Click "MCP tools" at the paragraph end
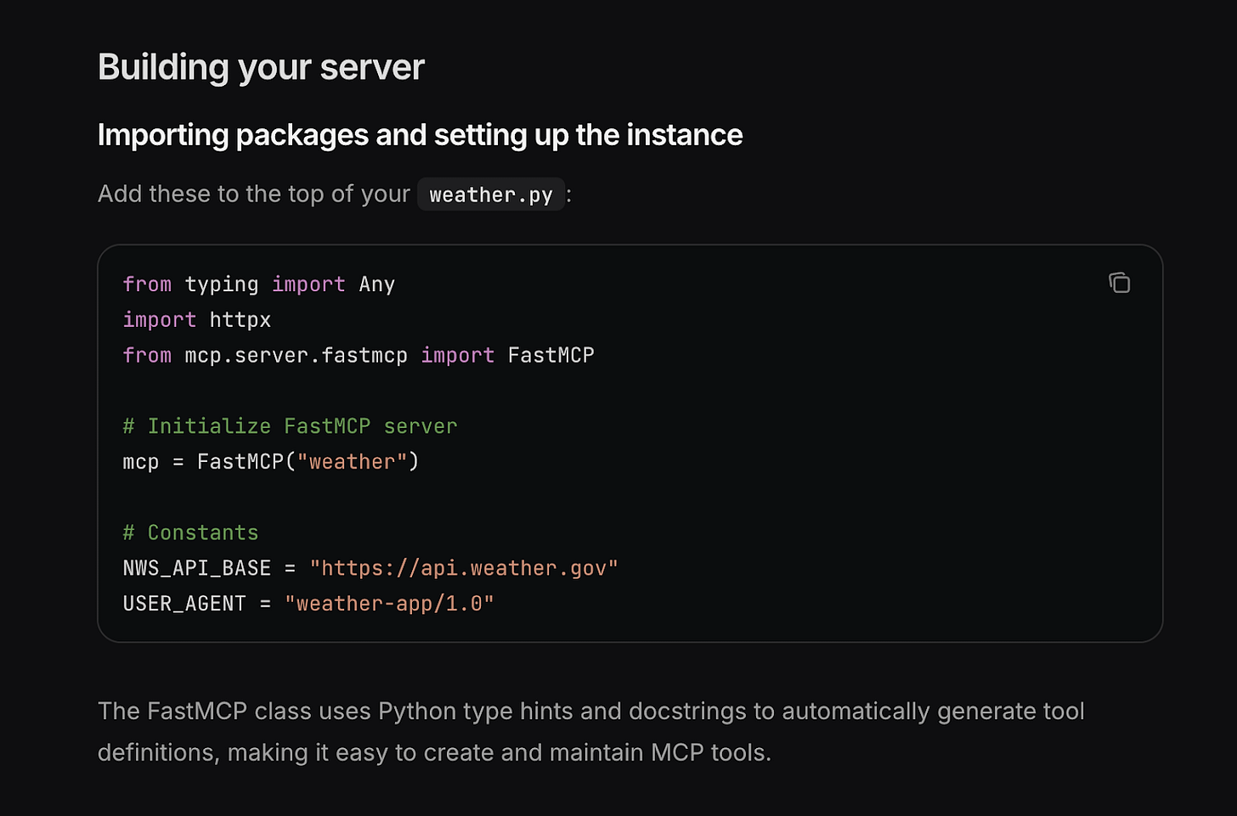Image resolution: width=1237 pixels, height=816 pixels. point(711,752)
